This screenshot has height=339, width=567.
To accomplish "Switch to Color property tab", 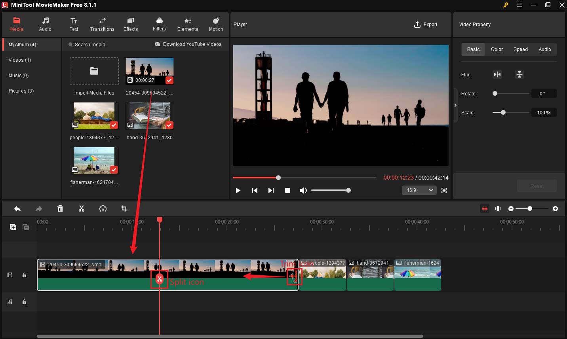I will [x=497, y=49].
